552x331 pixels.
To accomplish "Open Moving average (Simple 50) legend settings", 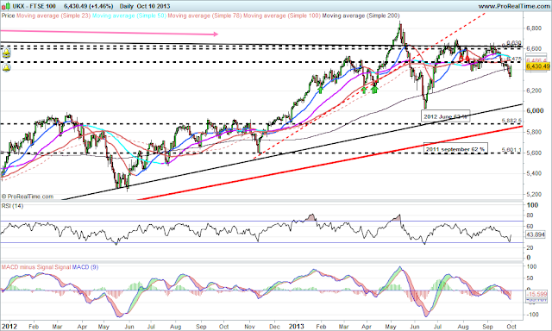I will pyautogui.click(x=129, y=16).
